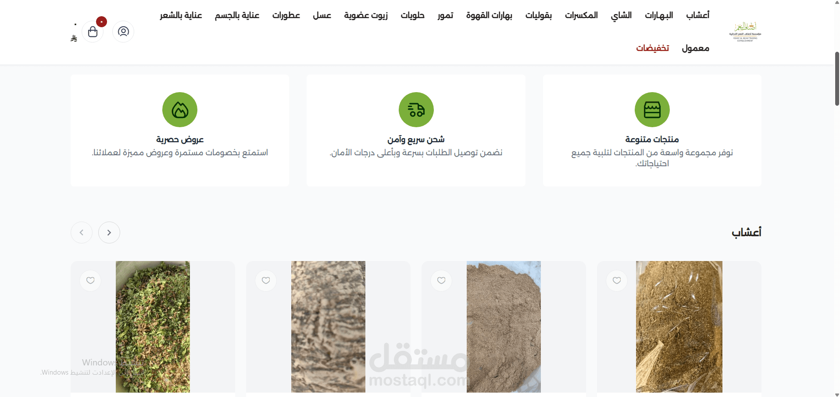Toggle wishlist heart on brown powder product
Screen dimensions: 840x397
(441, 280)
